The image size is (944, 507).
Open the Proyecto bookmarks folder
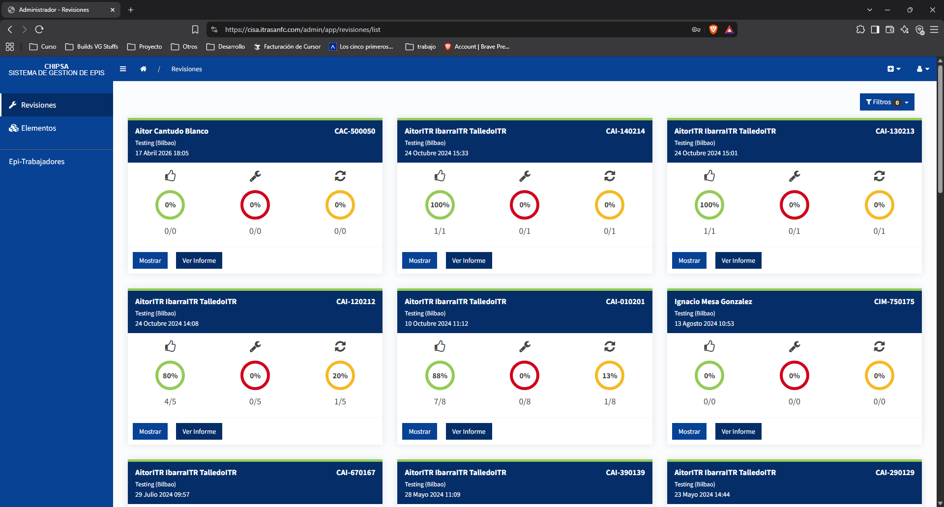pos(145,47)
